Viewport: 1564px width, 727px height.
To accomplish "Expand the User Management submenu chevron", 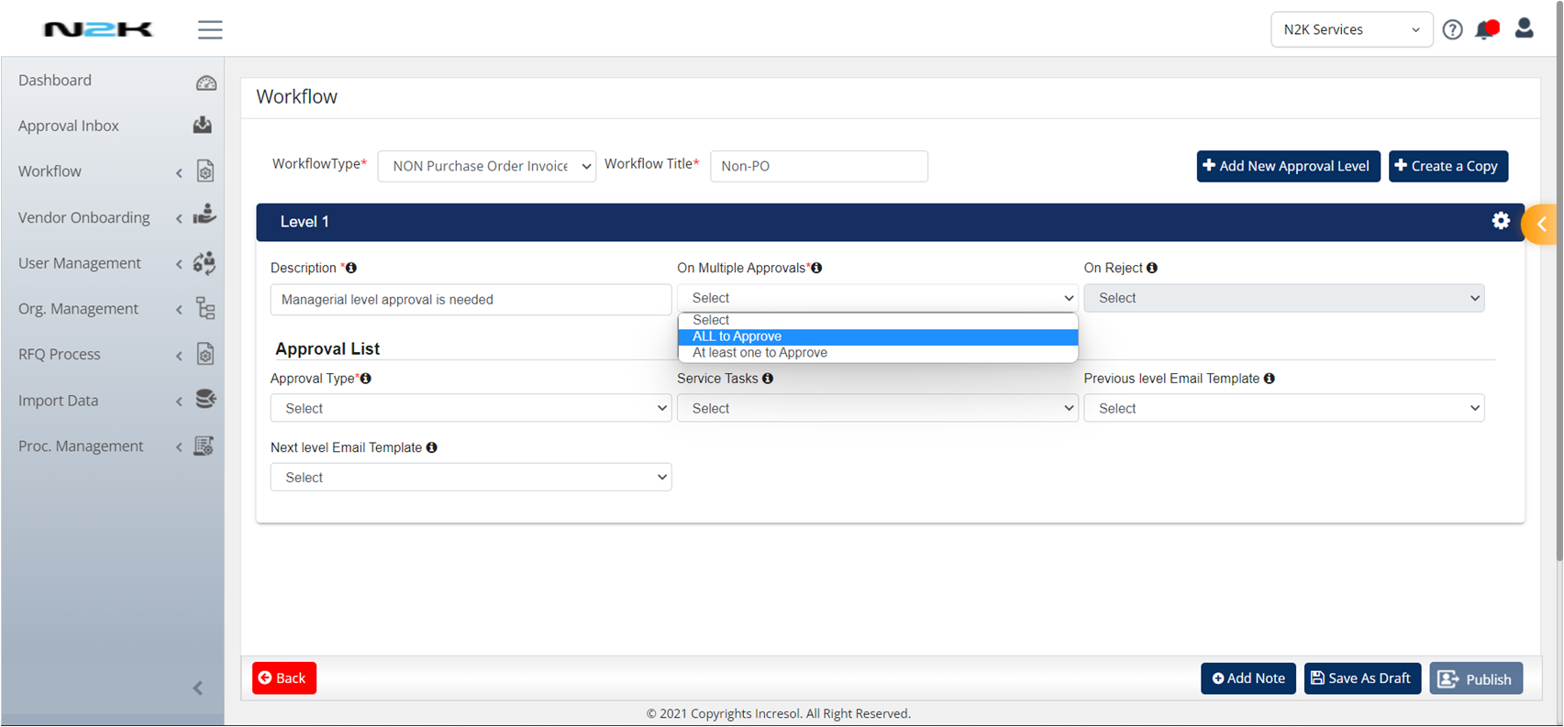I will (x=179, y=264).
